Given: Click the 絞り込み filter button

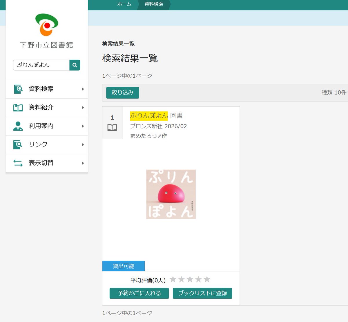Looking at the screenshot, I should click(123, 93).
